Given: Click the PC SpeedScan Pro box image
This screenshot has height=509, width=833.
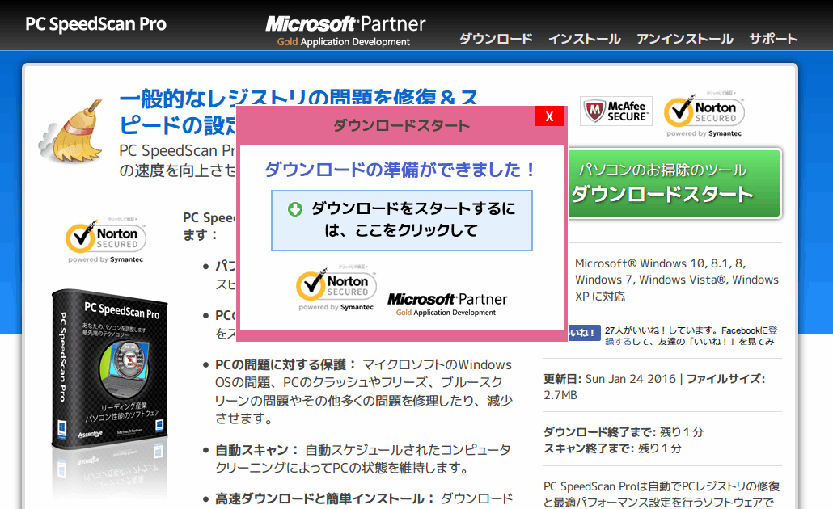Looking at the screenshot, I should point(109,372).
